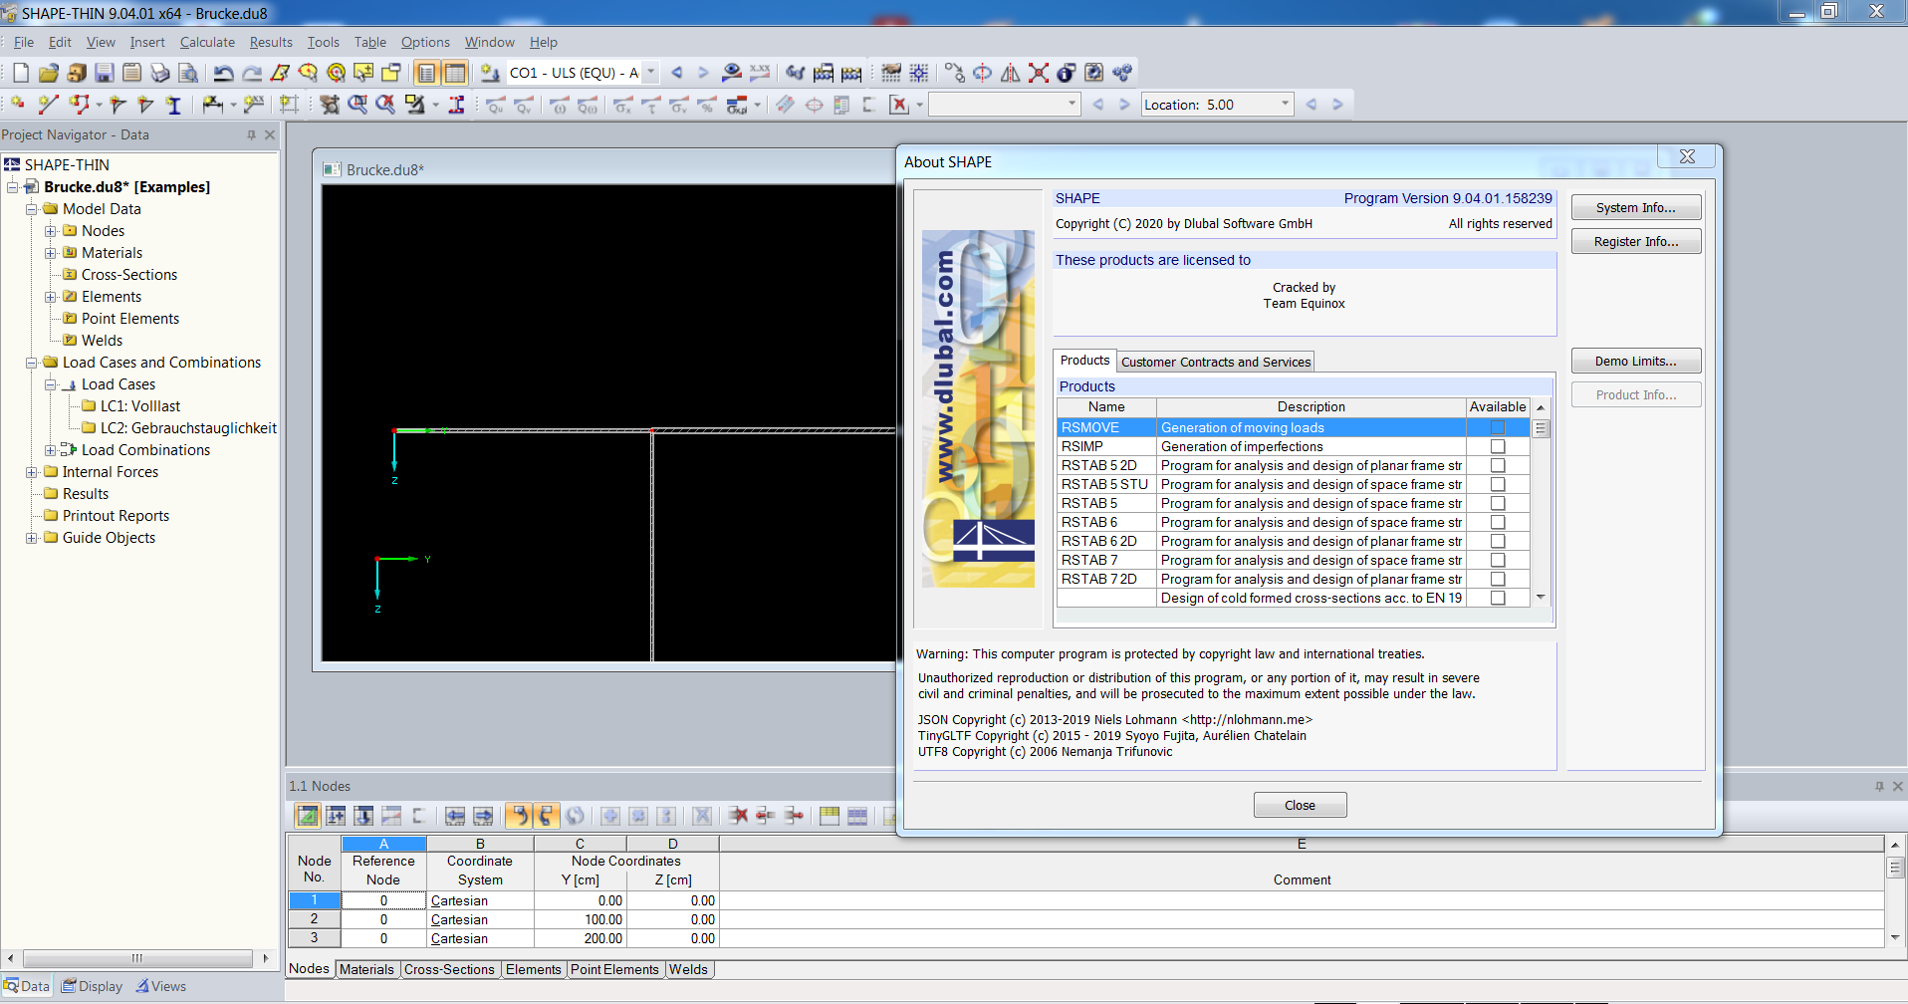The height and width of the screenshot is (1004, 1908).
Task: Click the System Info... button
Action: (x=1635, y=207)
